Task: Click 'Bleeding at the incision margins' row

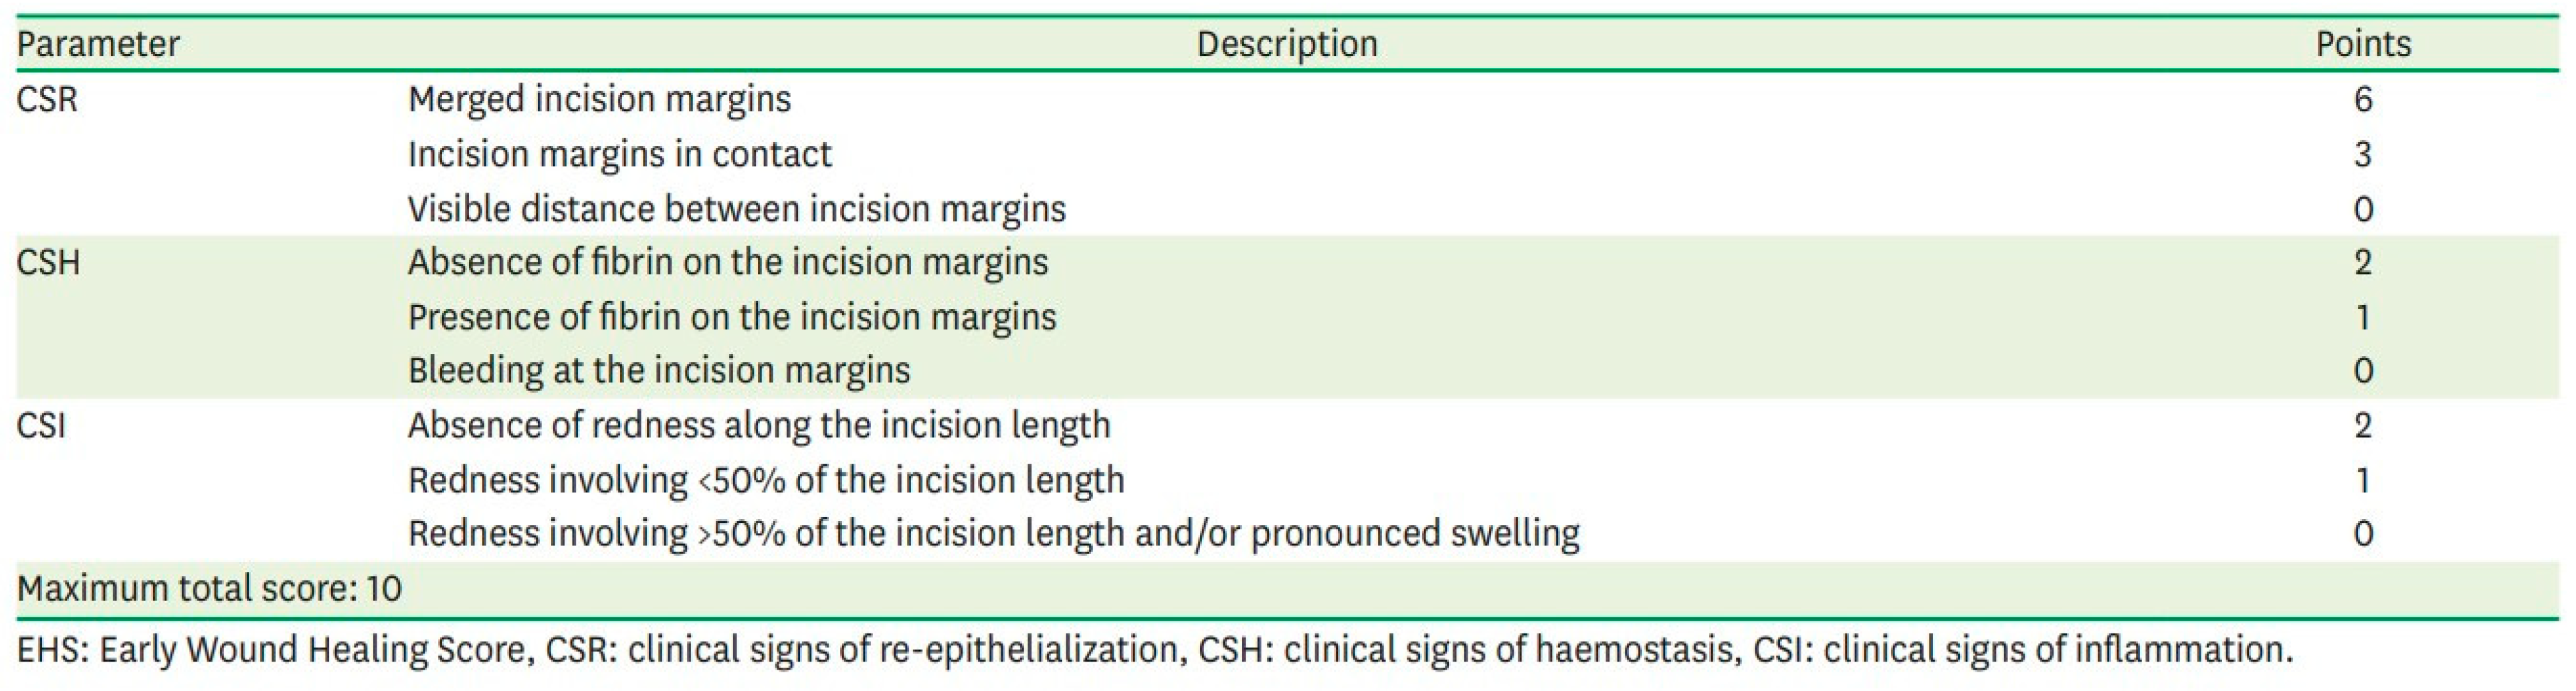Action: tap(658, 370)
